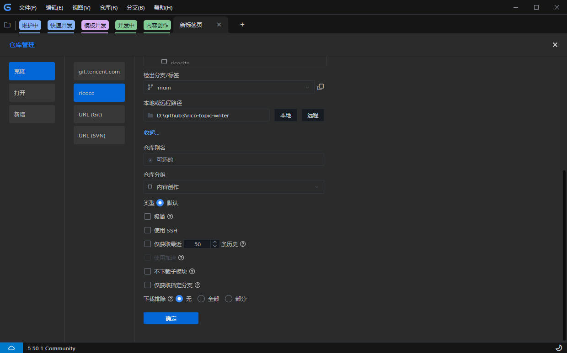Click the help icon next to 仅获取指定分支

click(198, 285)
